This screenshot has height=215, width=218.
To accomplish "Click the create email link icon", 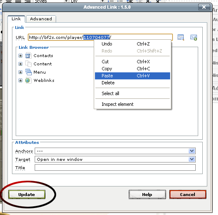I will click(x=194, y=37).
